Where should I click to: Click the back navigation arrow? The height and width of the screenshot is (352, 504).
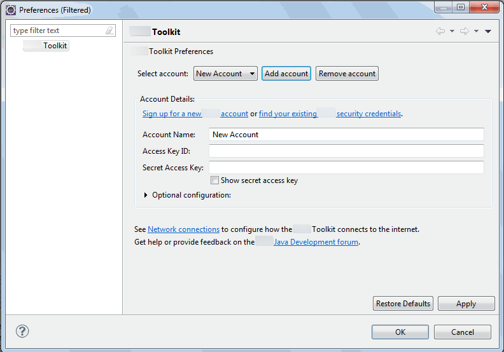[x=440, y=31]
